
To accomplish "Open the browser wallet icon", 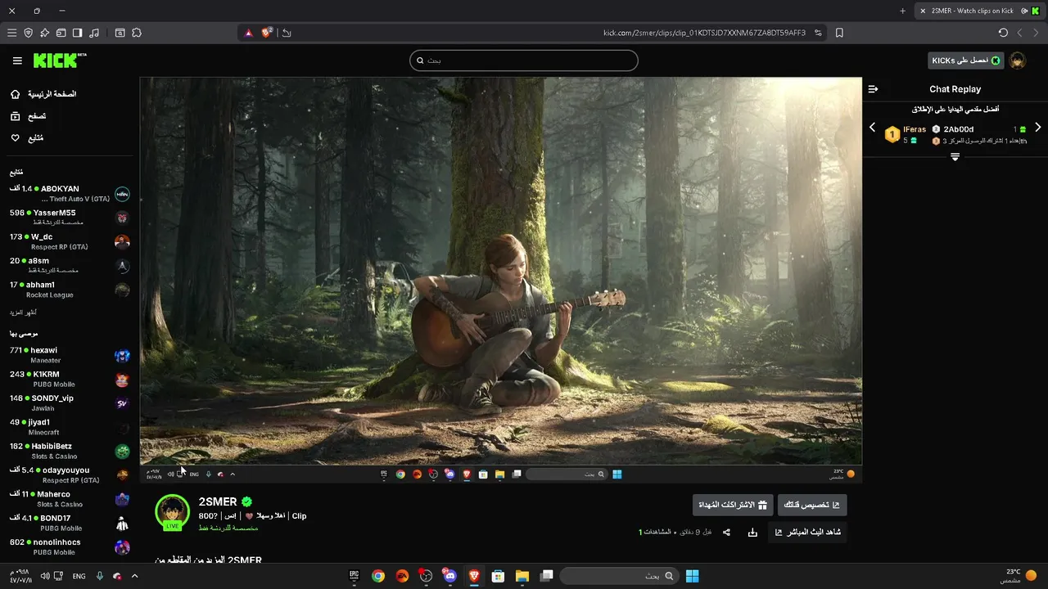I will 61,33.
